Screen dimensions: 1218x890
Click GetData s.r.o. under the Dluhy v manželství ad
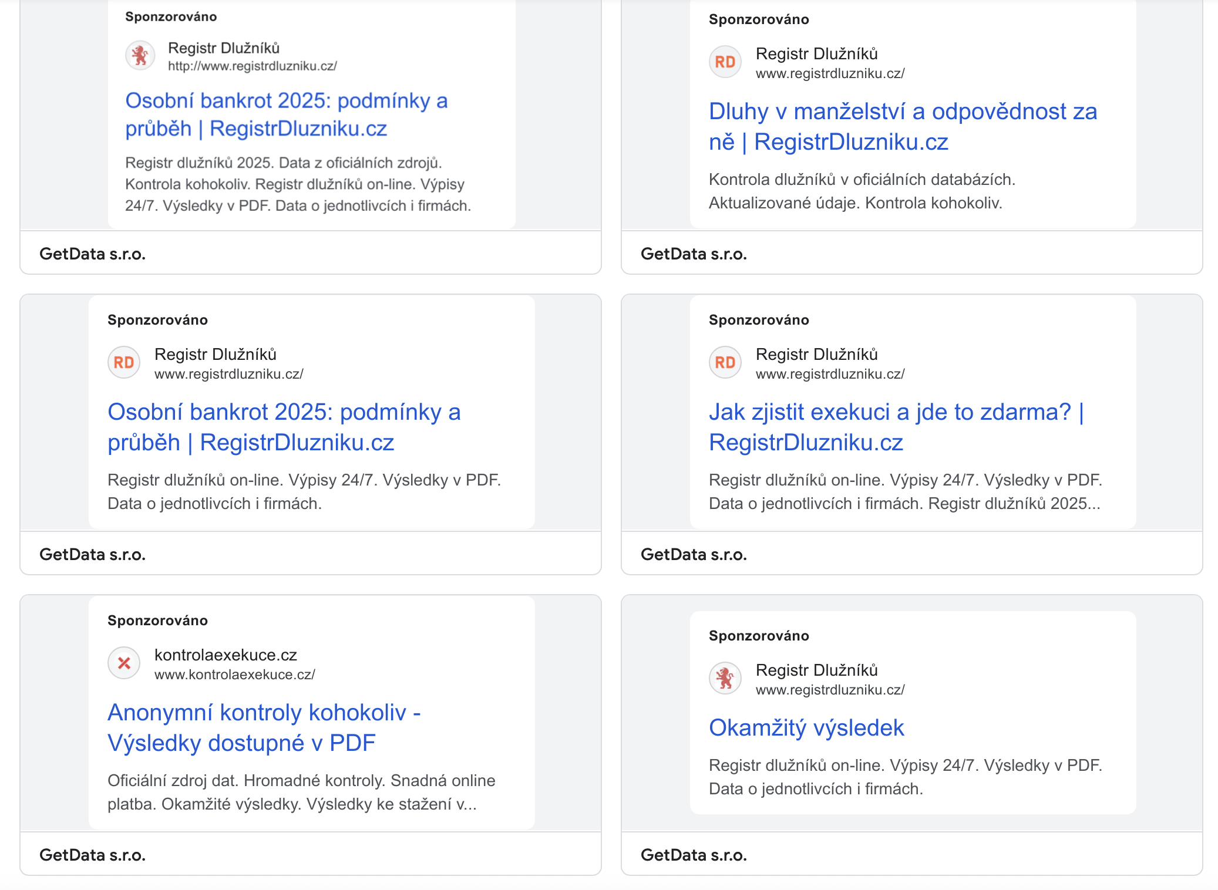point(694,254)
